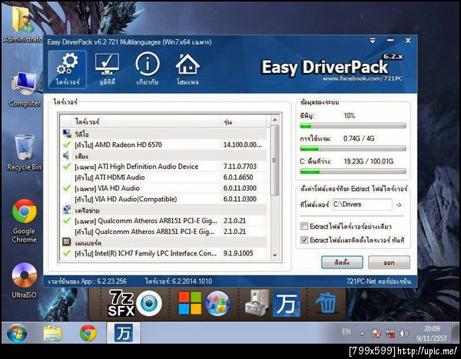The image size is (461, 359).
Task: Click the action center flag tray icon
Action: pos(376,334)
